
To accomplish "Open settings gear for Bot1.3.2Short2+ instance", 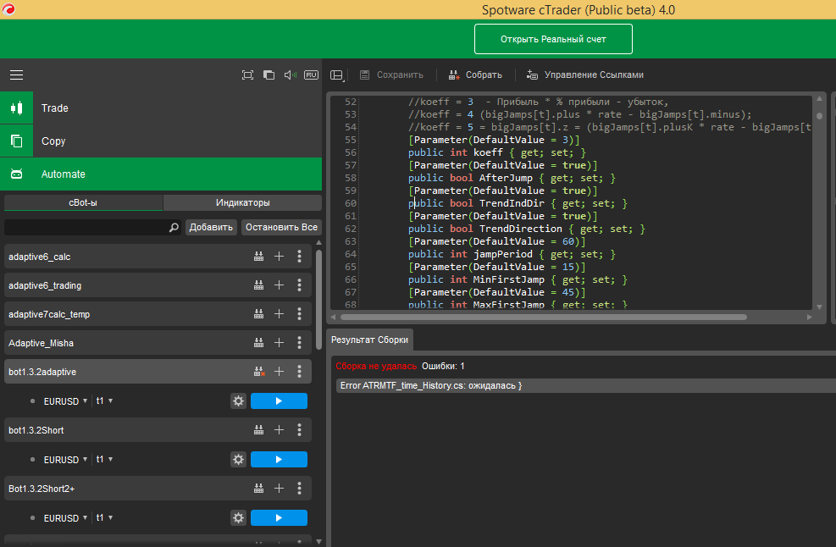I will (238, 517).
